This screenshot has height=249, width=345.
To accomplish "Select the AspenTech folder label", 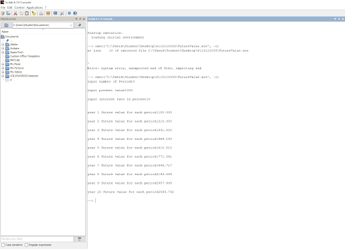I will coord(17,53).
